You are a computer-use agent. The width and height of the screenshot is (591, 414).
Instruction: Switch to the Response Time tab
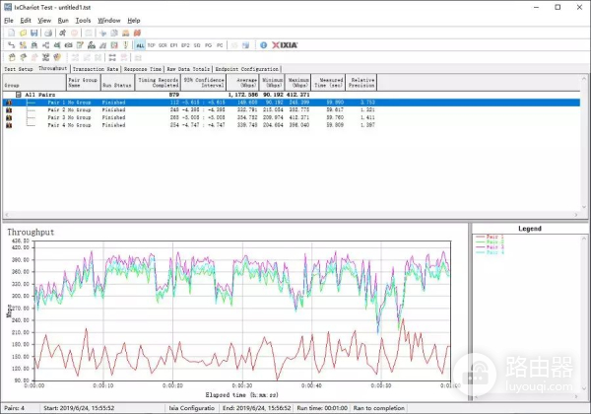pos(144,69)
